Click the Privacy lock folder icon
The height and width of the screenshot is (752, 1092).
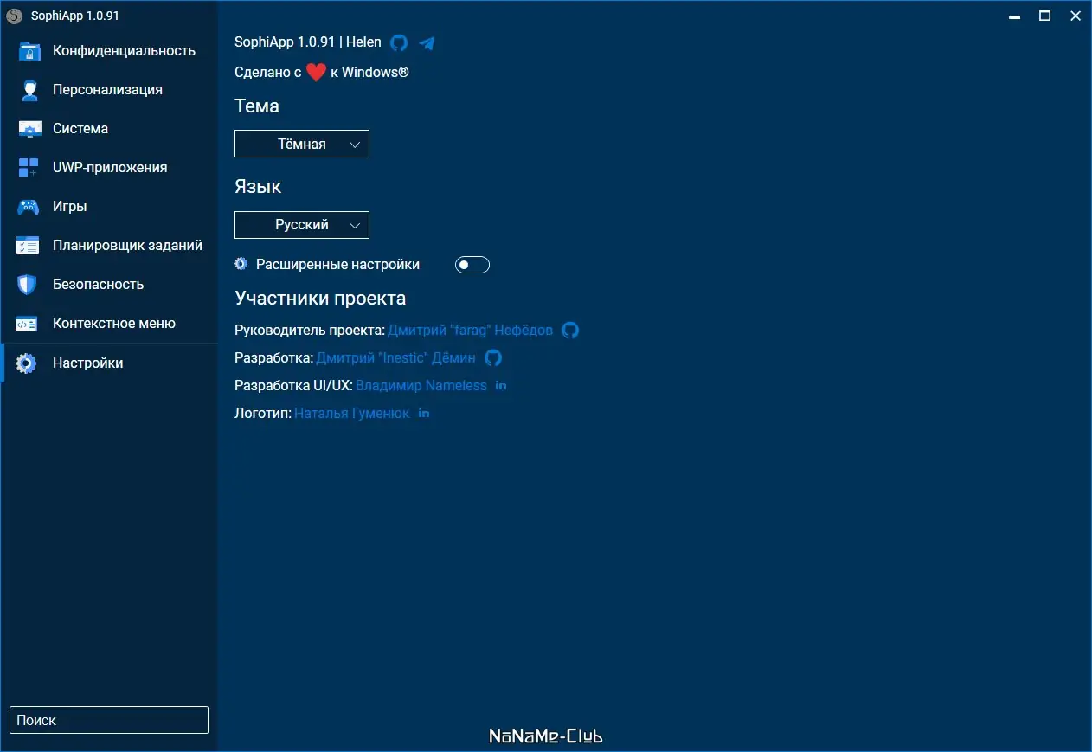click(29, 51)
